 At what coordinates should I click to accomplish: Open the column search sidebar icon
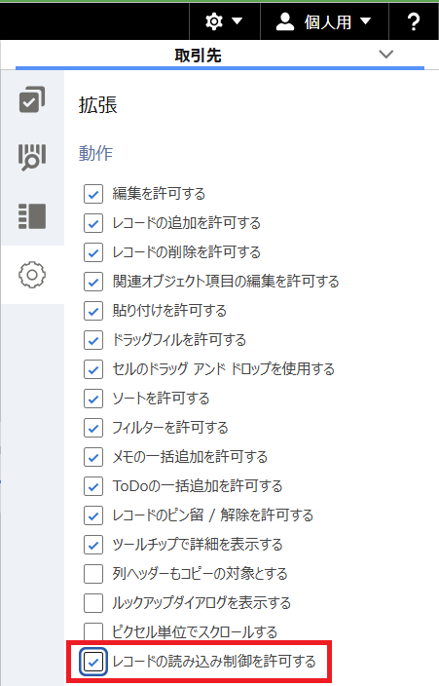[x=32, y=157]
